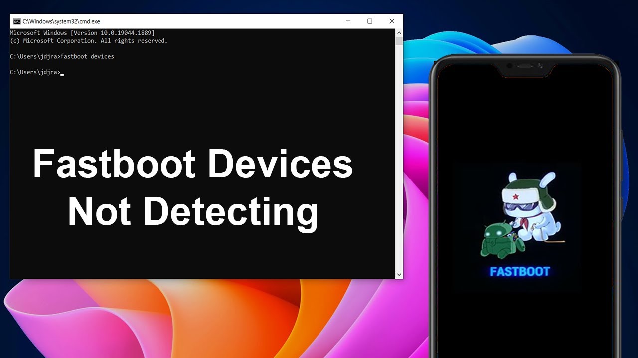Click the line "Microsoft Windows [Version 10.0.19044.1889]"
The width and height of the screenshot is (638, 358).
82,33
